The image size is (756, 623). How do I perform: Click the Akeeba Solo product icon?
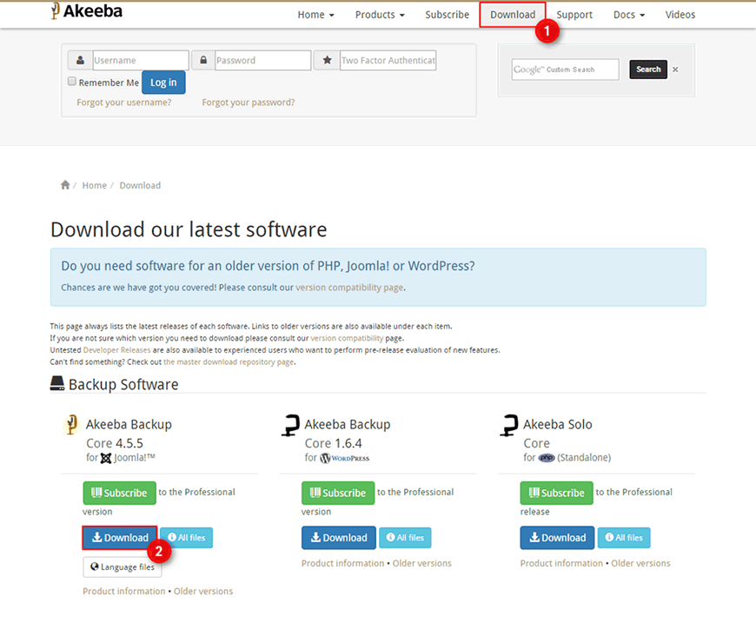tap(509, 425)
